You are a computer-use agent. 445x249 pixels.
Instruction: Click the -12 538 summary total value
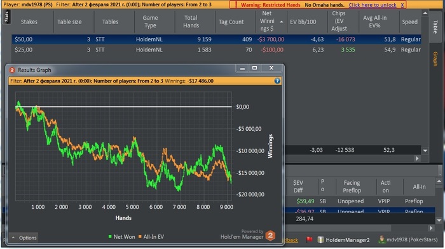(x=345, y=150)
